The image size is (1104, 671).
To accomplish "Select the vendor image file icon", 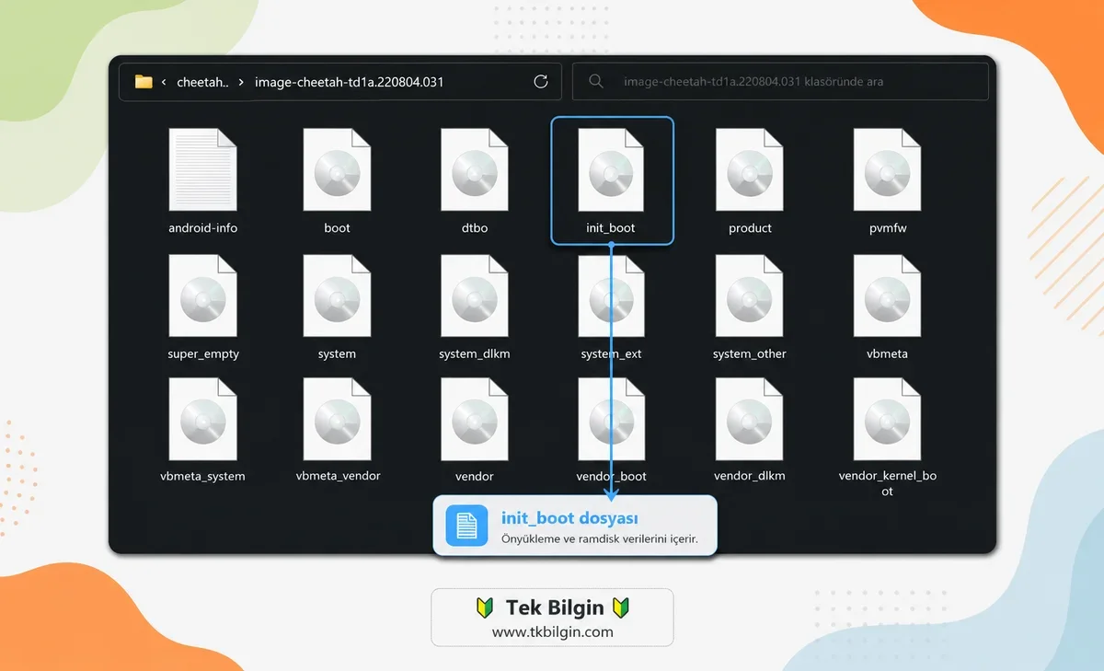I will 475,419.
